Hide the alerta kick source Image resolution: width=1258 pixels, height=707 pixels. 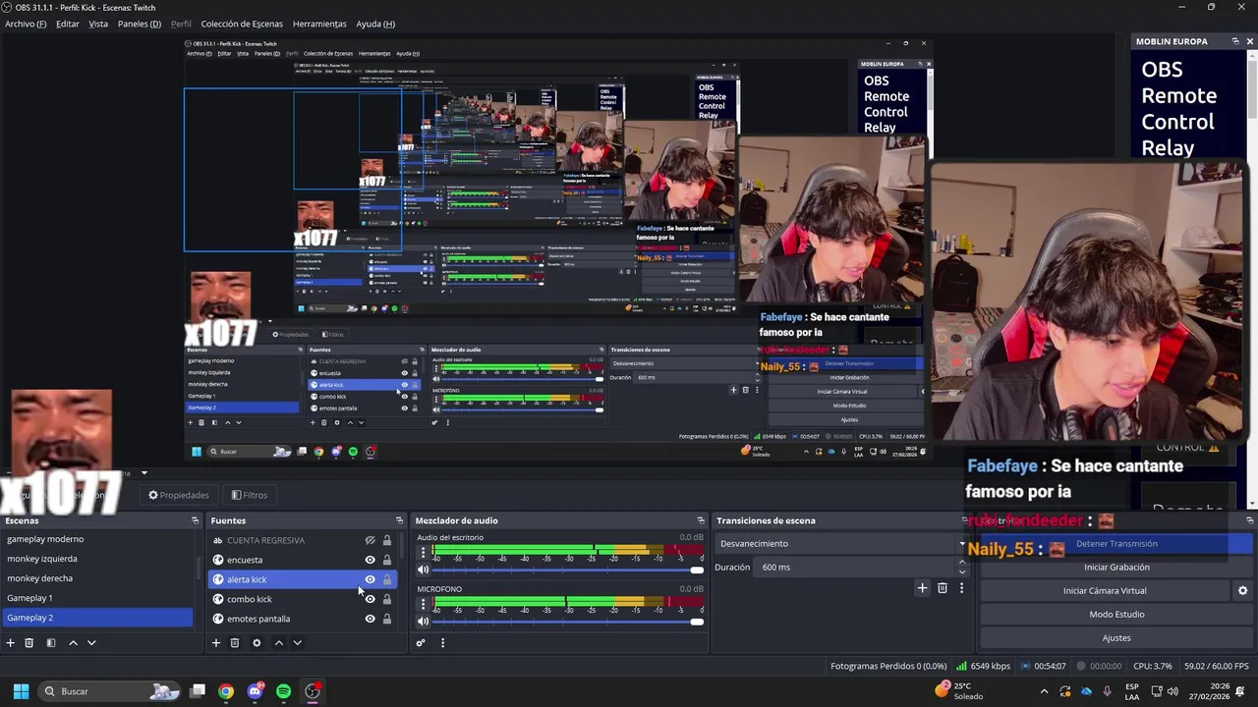370,579
